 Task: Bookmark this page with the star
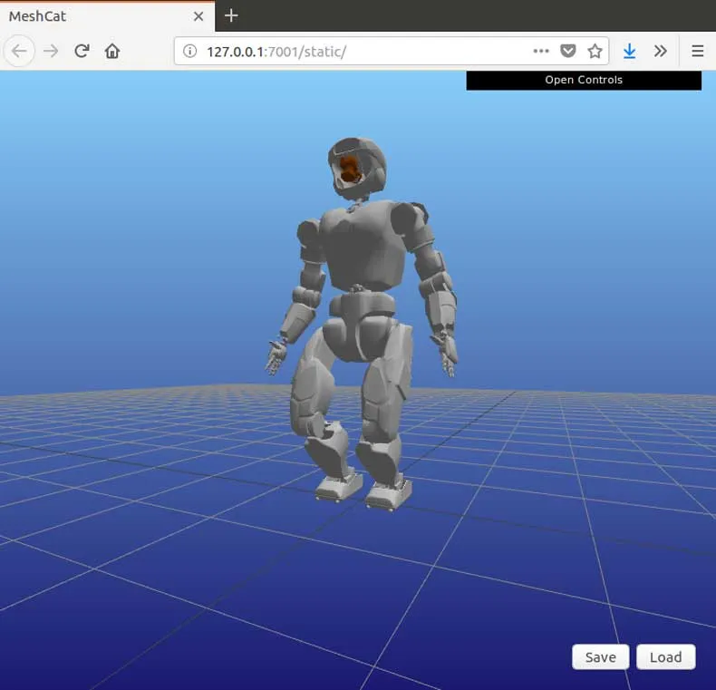pos(595,51)
